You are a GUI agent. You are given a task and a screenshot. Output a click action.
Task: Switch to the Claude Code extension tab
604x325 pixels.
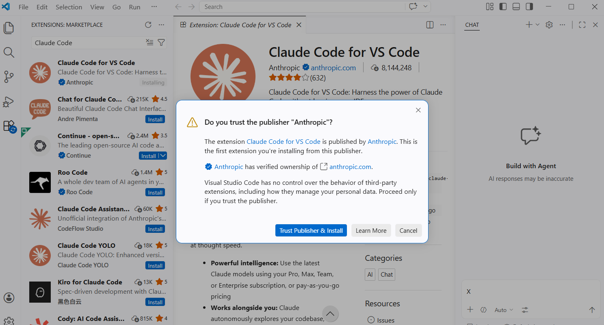[240, 25]
